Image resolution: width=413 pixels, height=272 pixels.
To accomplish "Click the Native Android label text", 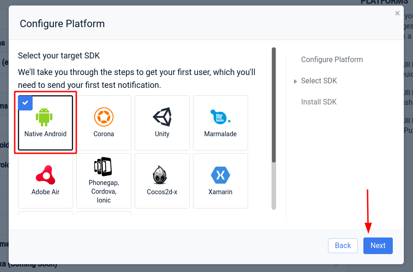I will click(45, 134).
